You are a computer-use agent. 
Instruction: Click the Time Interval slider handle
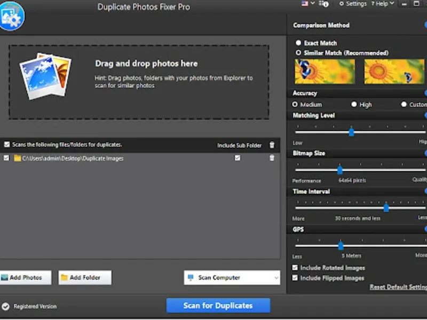point(386,208)
